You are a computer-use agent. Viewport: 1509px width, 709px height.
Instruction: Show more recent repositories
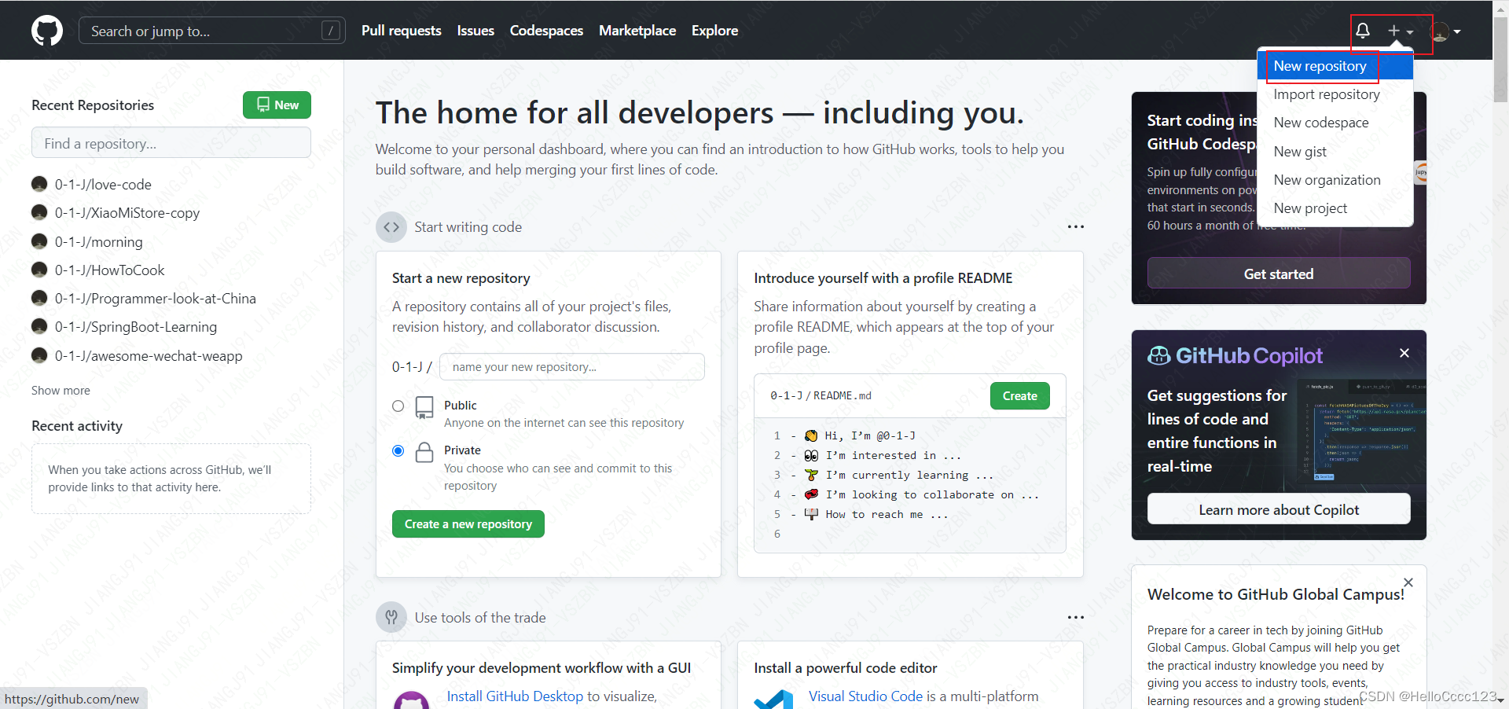61,391
